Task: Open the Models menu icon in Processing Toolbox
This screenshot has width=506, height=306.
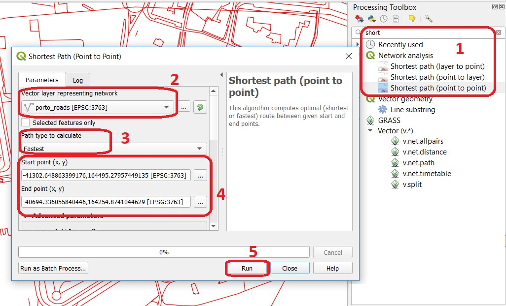Action: tap(359, 19)
